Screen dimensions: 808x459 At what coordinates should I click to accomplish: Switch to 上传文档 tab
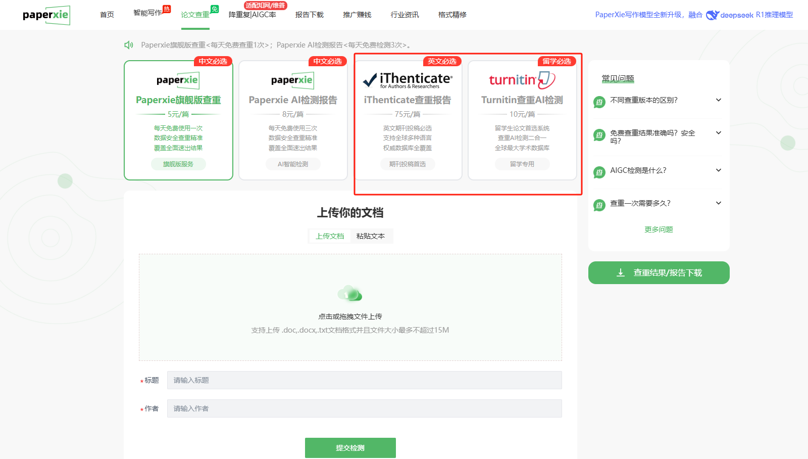[330, 236]
